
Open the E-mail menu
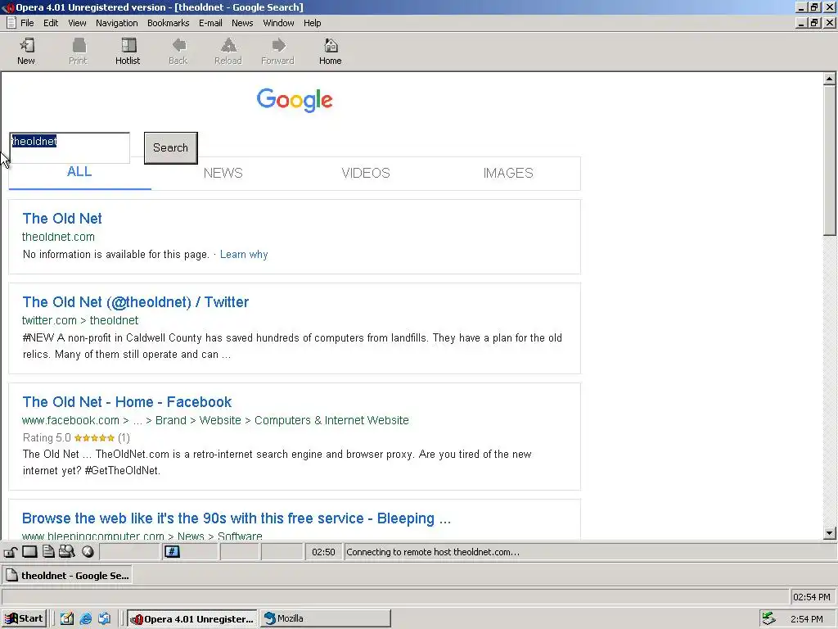[x=210, y=23]
